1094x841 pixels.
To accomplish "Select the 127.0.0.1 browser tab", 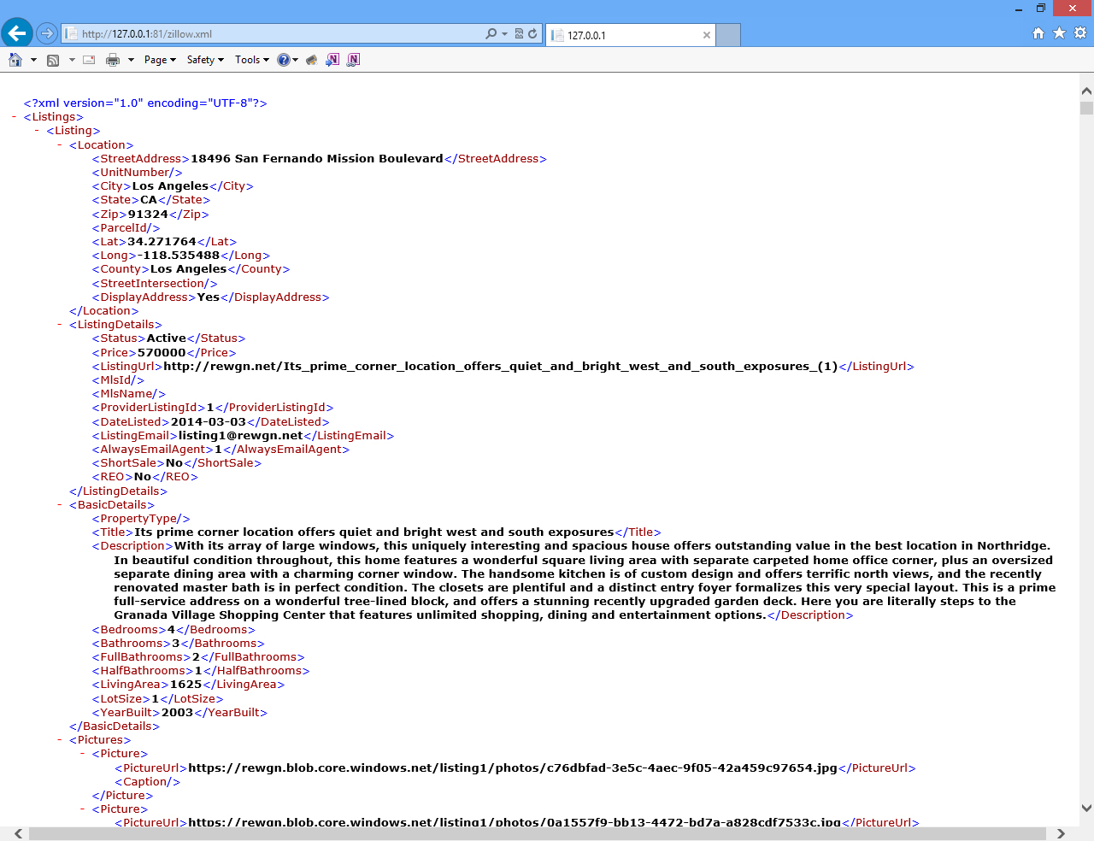I will point(631,35).
